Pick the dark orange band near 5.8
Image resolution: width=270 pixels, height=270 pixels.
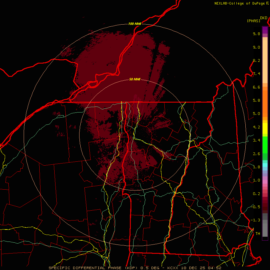(265, 103)
